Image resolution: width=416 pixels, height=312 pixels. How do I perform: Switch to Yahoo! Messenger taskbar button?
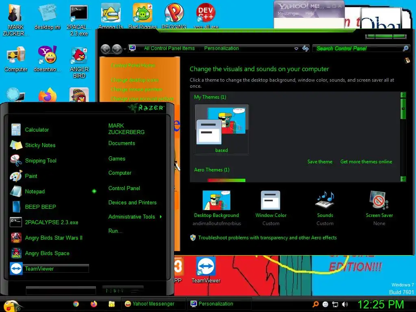(154, 304)
